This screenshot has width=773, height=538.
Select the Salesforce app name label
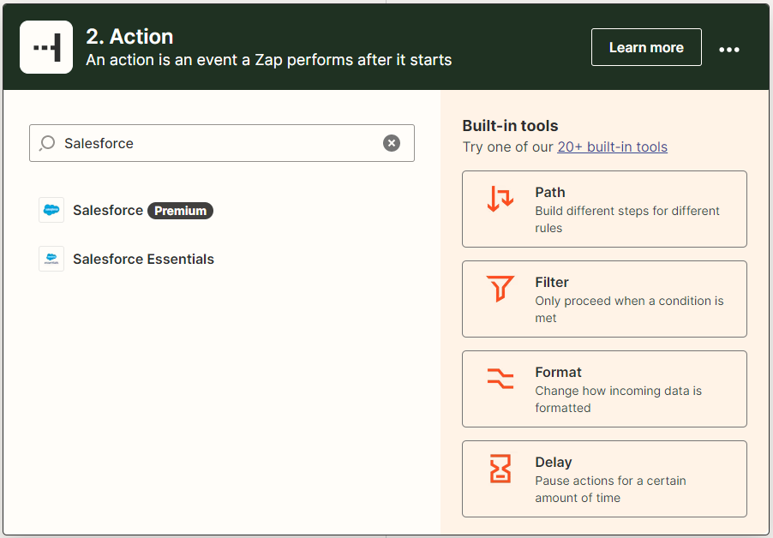click(108, 210)
